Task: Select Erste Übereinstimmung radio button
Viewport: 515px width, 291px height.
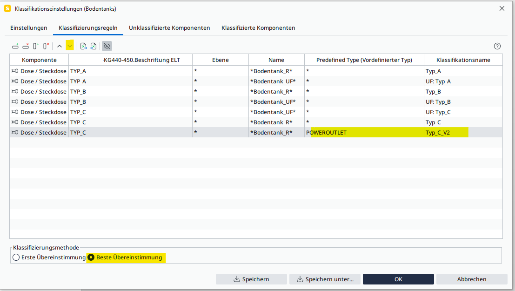Action: (x=16, y=257)
